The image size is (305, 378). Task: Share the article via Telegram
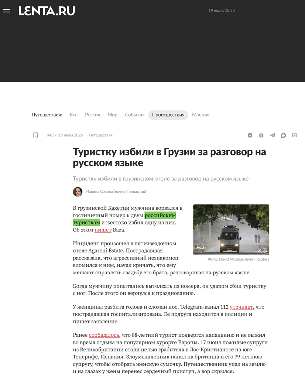(x=272, y=135)
